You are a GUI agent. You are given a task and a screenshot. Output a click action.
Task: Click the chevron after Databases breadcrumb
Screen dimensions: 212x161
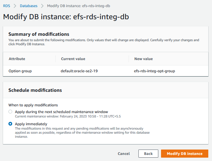tap(42, 6)
